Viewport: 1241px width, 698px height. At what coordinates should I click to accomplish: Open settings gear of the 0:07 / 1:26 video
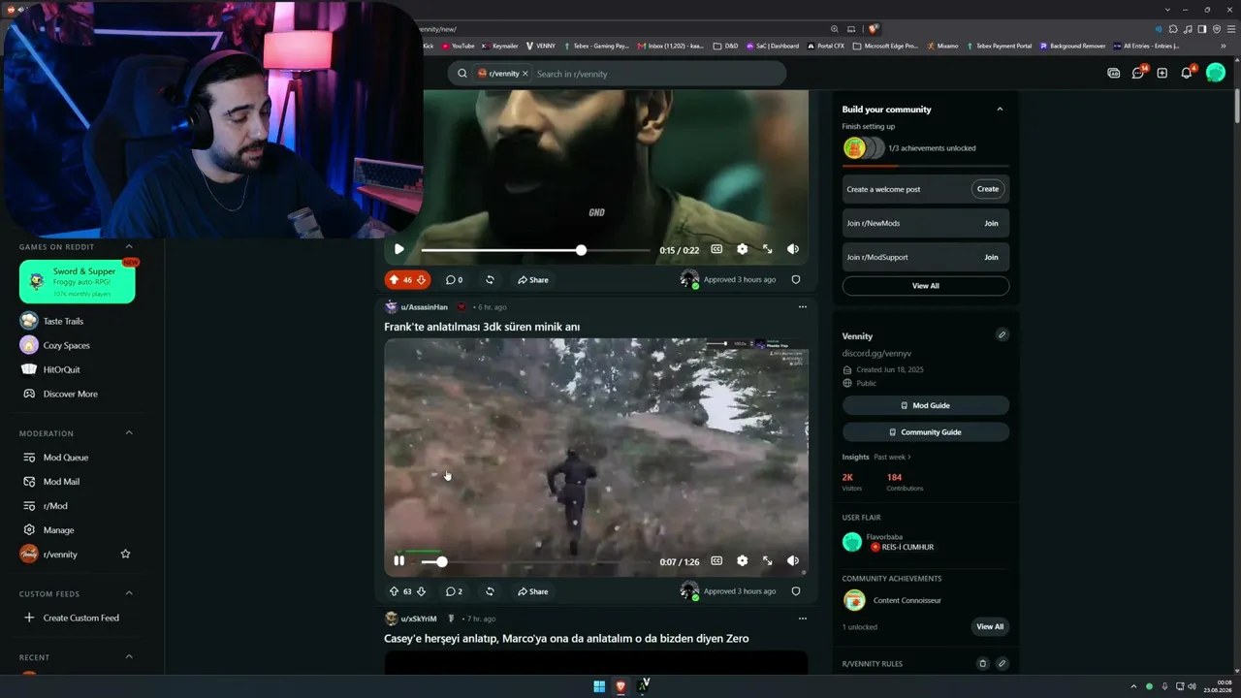[x=742, y=560]
